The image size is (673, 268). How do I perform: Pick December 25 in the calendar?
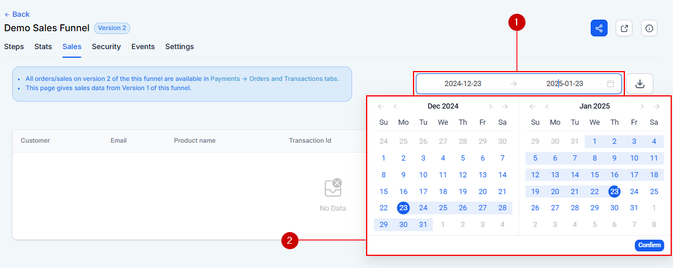point(443,208)
